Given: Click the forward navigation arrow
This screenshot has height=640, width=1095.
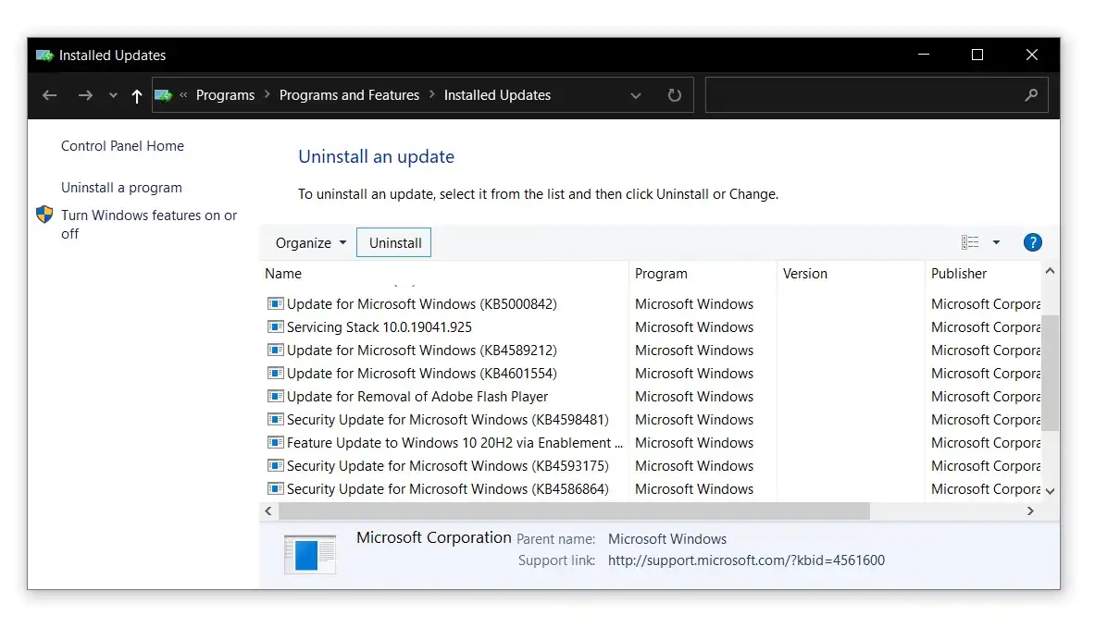Looking at the screenshot, I should coord(85,95).
